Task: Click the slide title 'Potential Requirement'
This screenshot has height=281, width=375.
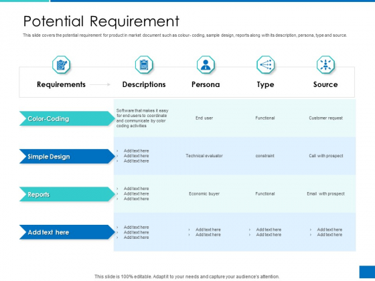Action: (x=101, y=21)
